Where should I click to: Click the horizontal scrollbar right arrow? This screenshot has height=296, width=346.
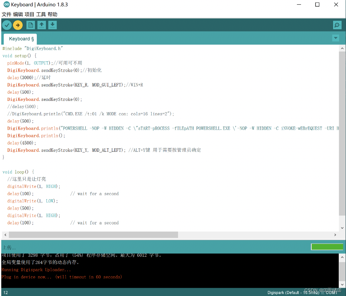pos(335,235)
